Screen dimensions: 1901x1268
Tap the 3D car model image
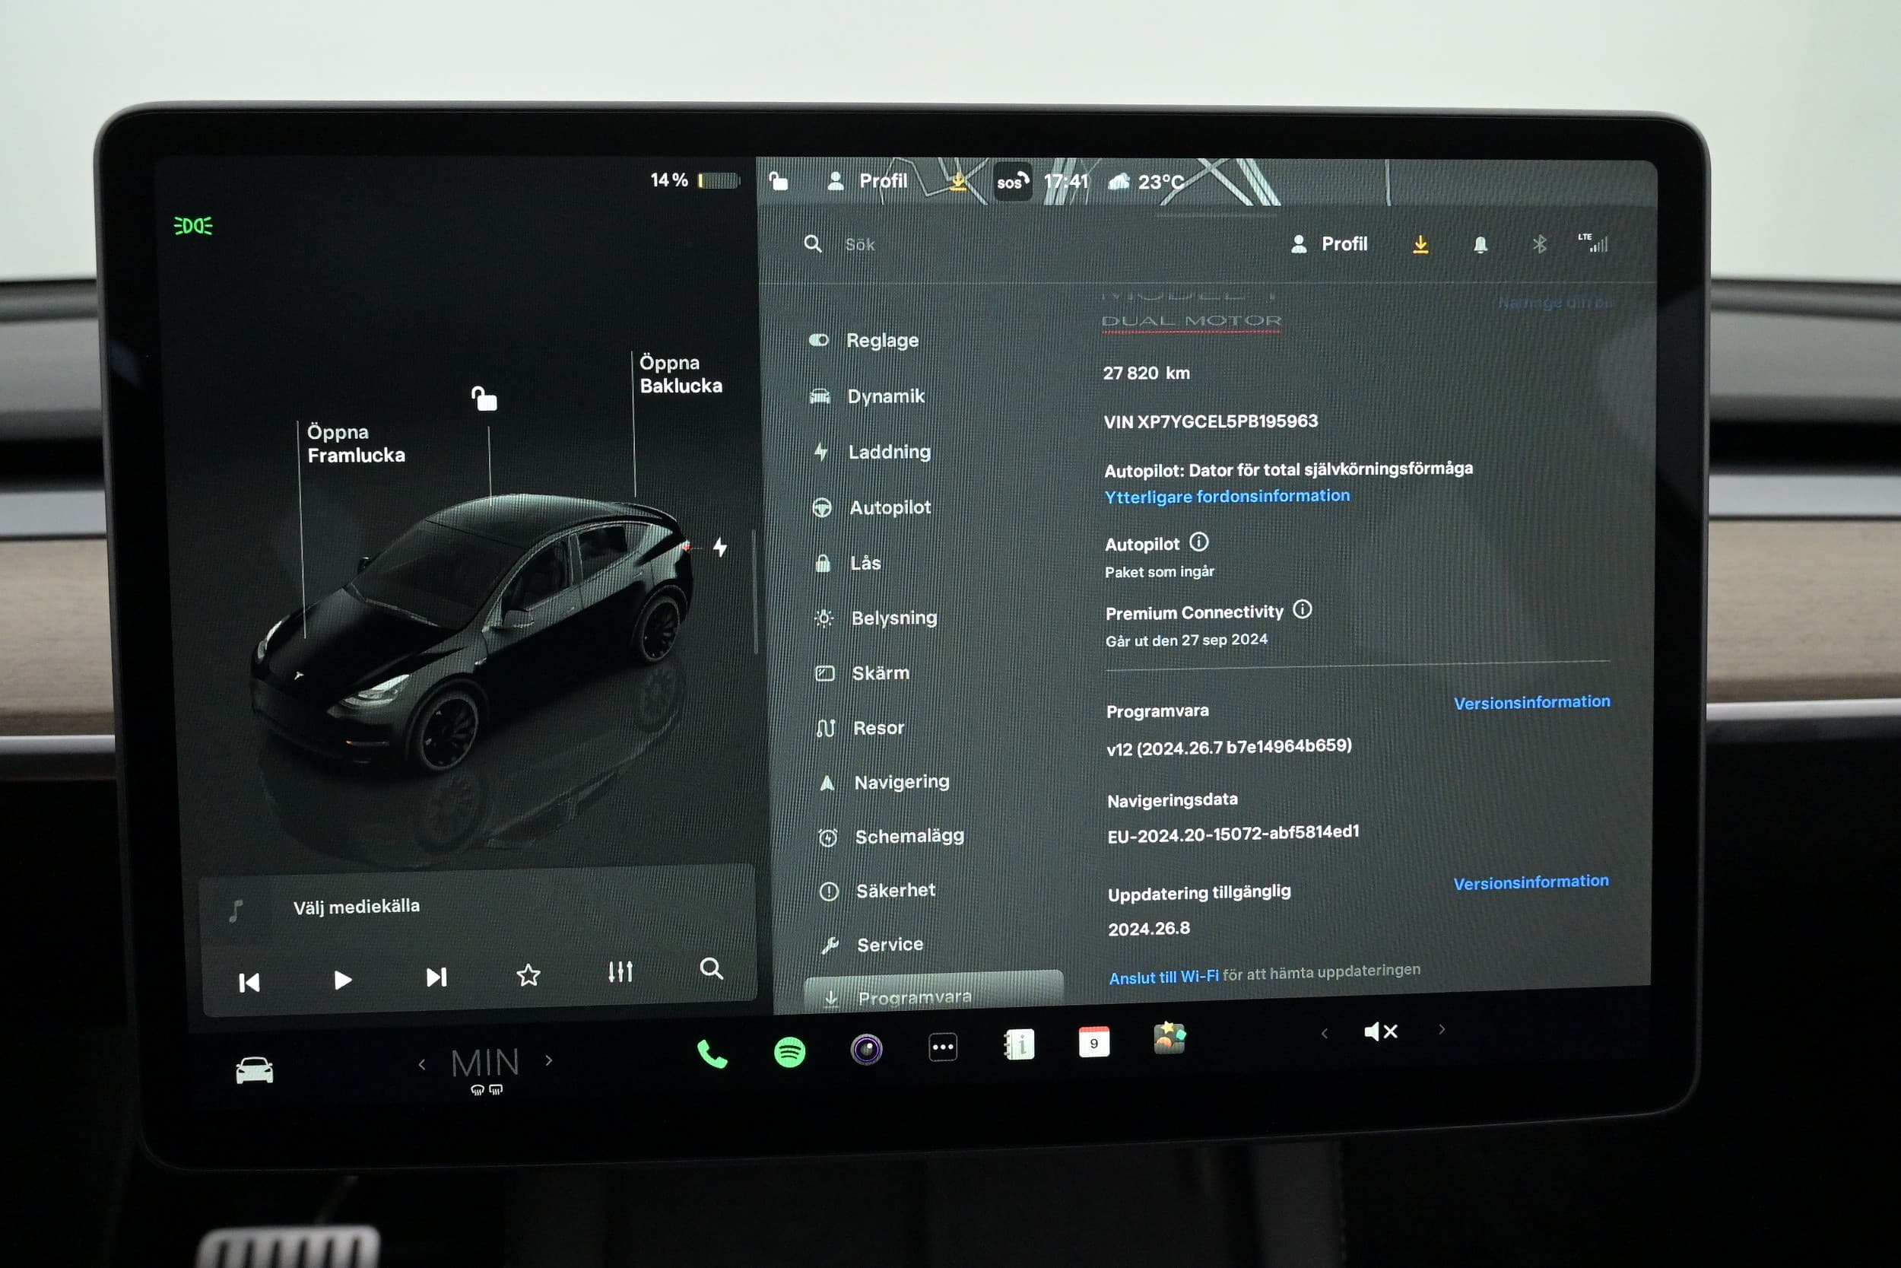[x=473, y=631]
